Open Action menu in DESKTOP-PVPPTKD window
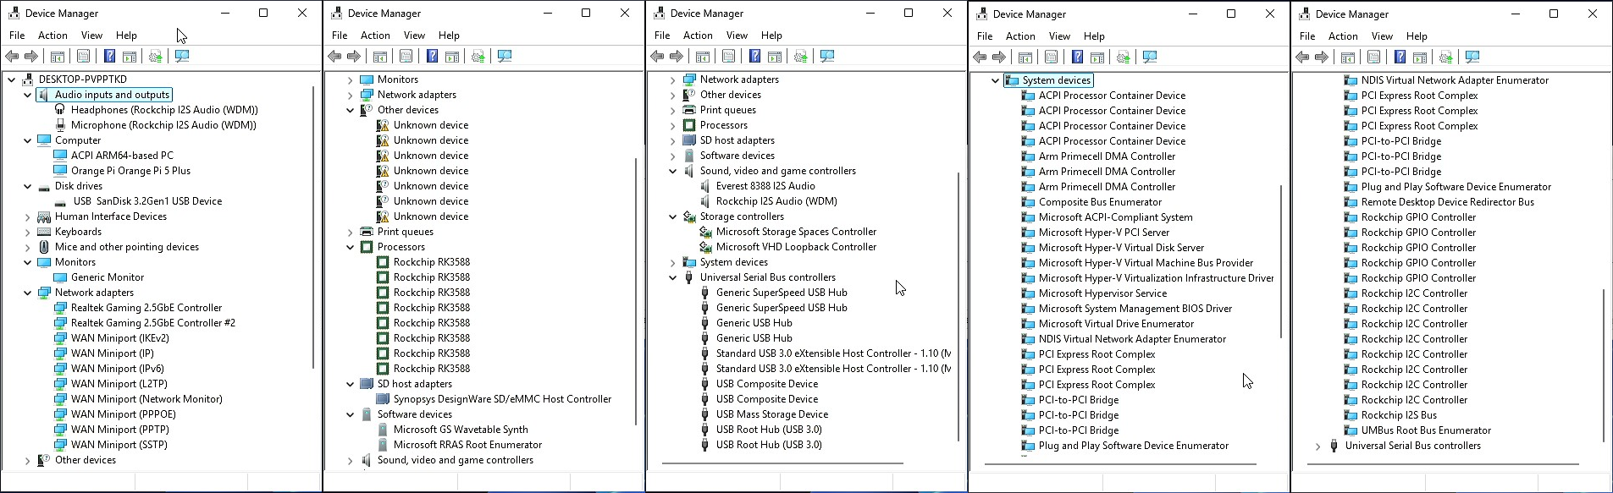This screenshot has width=1613, height=493. 52,36
